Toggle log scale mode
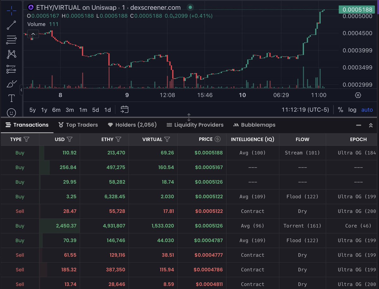This screenshot has width=379, height=289. 352,110
